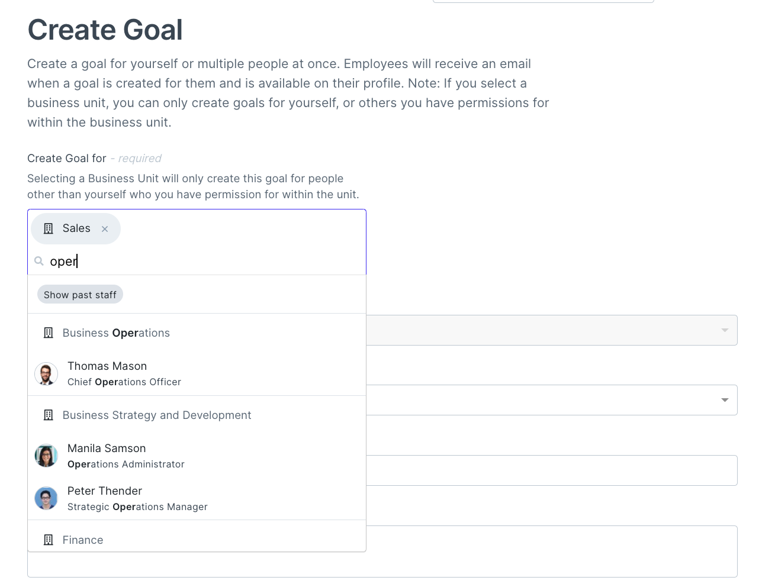Select the Finance business unit
The height and width of the screenshot is (587, 759).
[83, 540]
